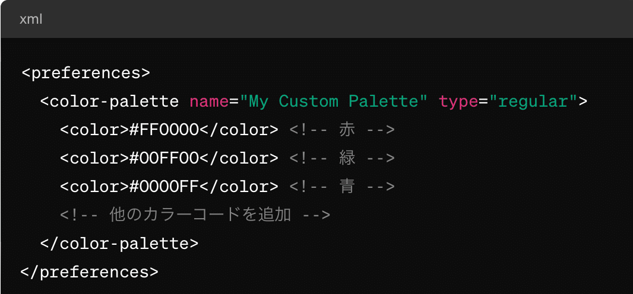The image size is (633, 294).
Task: Click the opening color tag on #00FF00 line
Action: coord(94,158)
